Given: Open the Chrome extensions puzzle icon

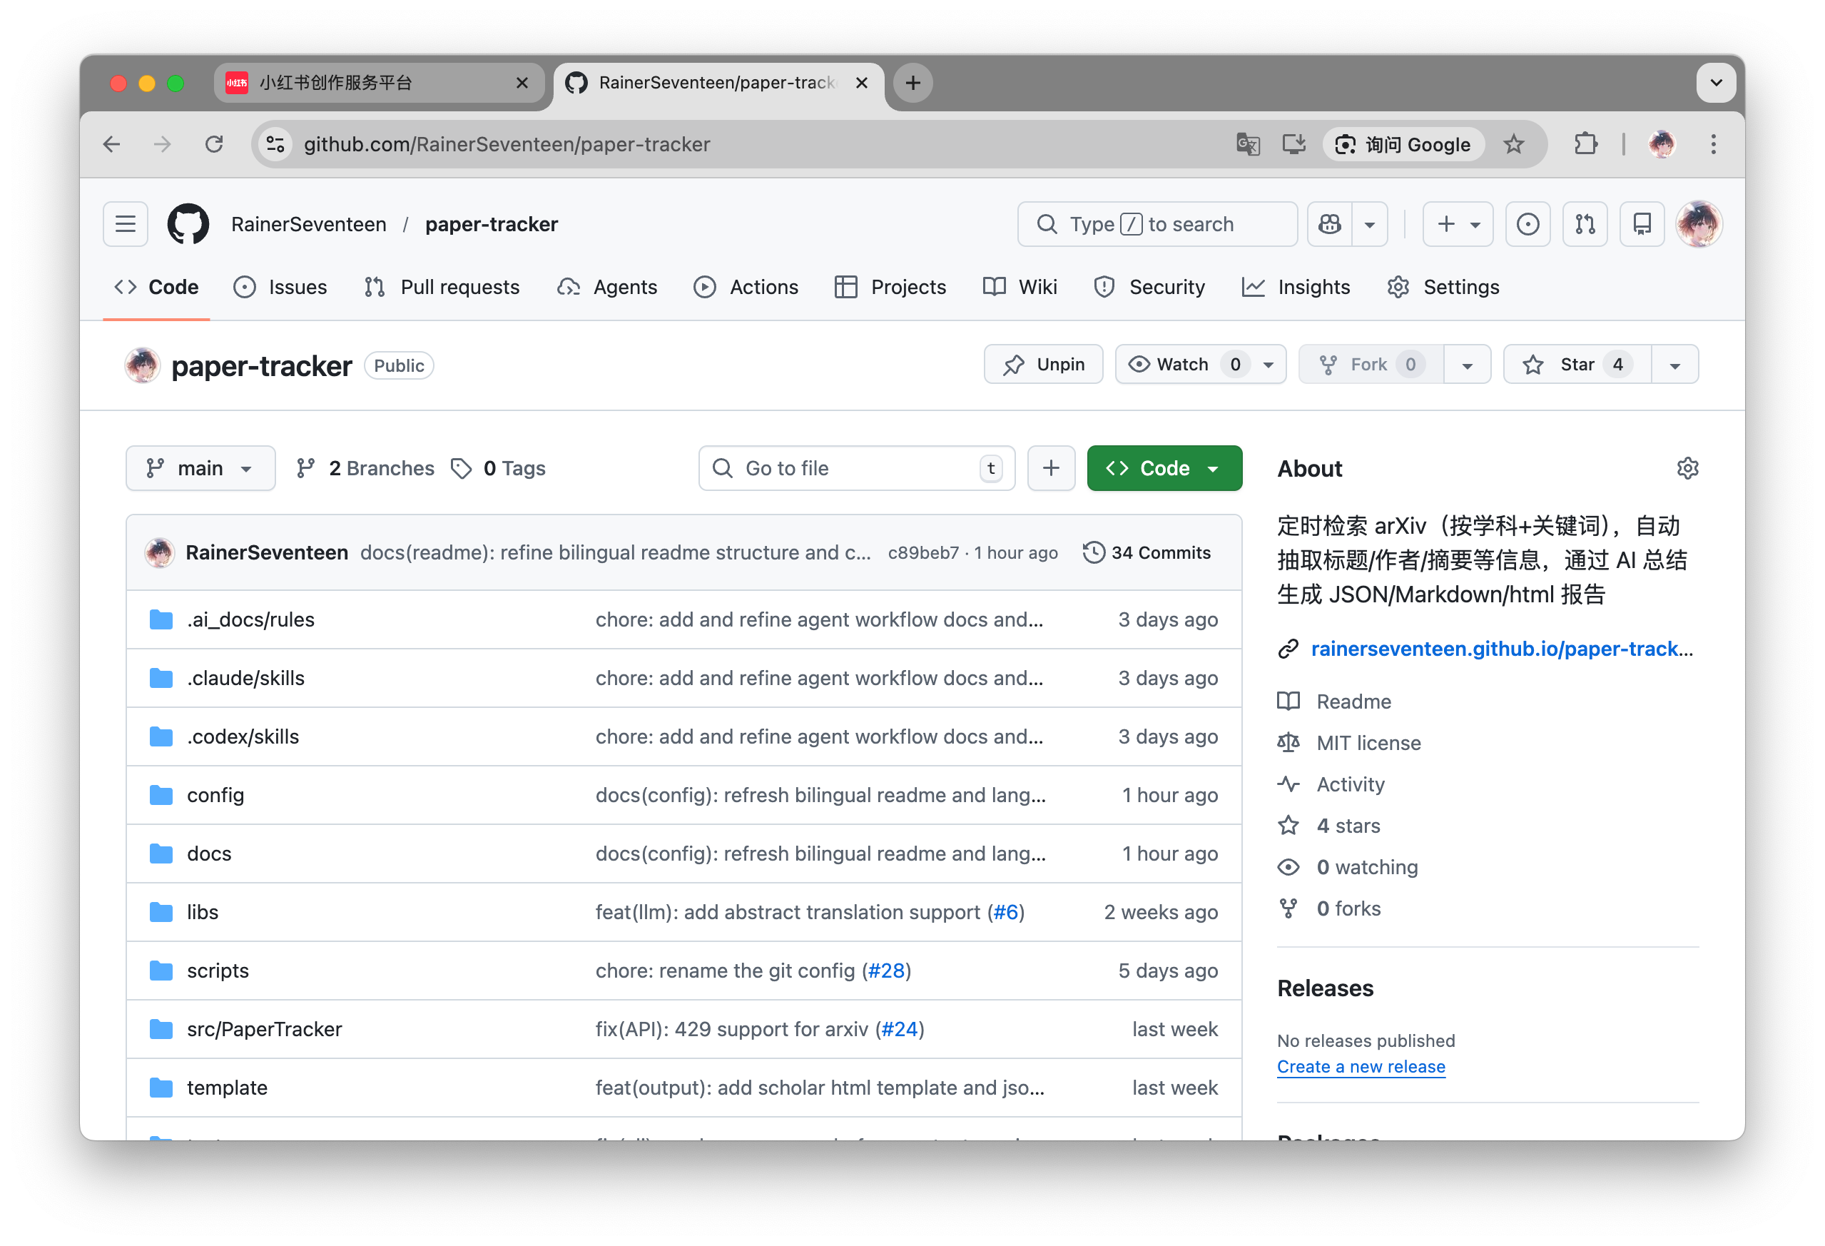Looking at the screenshot, I should (x=1585, y=145).
